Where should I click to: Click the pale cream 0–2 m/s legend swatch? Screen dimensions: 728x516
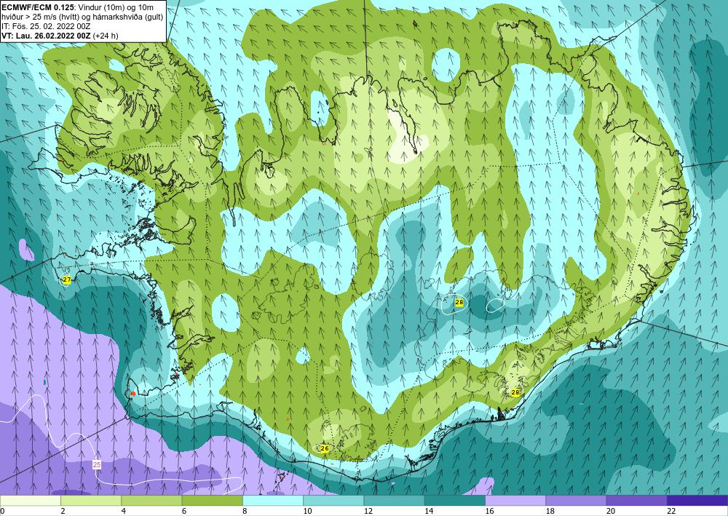tap(30, 501)
